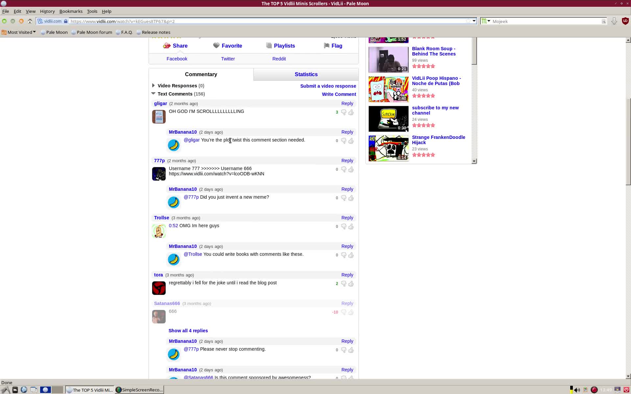The height and width of the screenshot is (394, 631).
Task: Reload the page with the orange button
Action: (21, 21)
